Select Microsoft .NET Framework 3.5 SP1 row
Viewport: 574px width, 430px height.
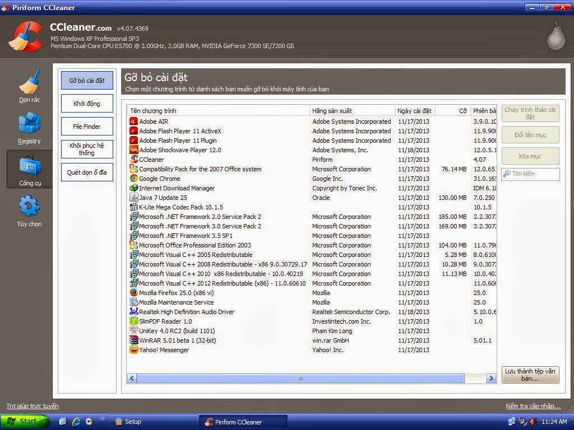(312, 236)
